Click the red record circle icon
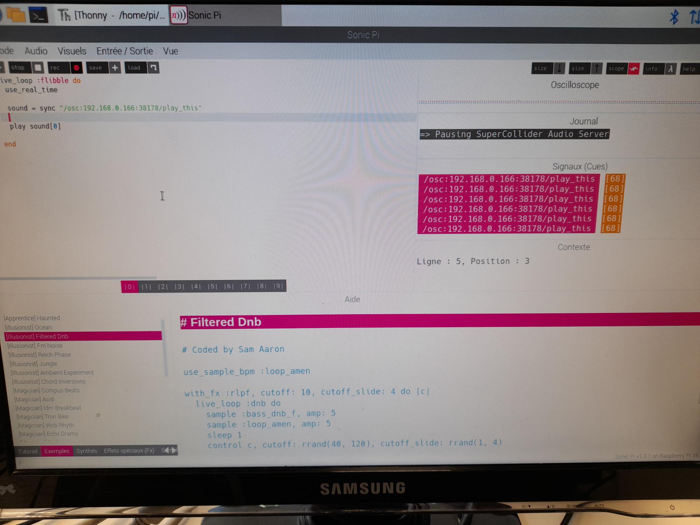Screen dimensions: 700x525 click(x=76, y=68)
